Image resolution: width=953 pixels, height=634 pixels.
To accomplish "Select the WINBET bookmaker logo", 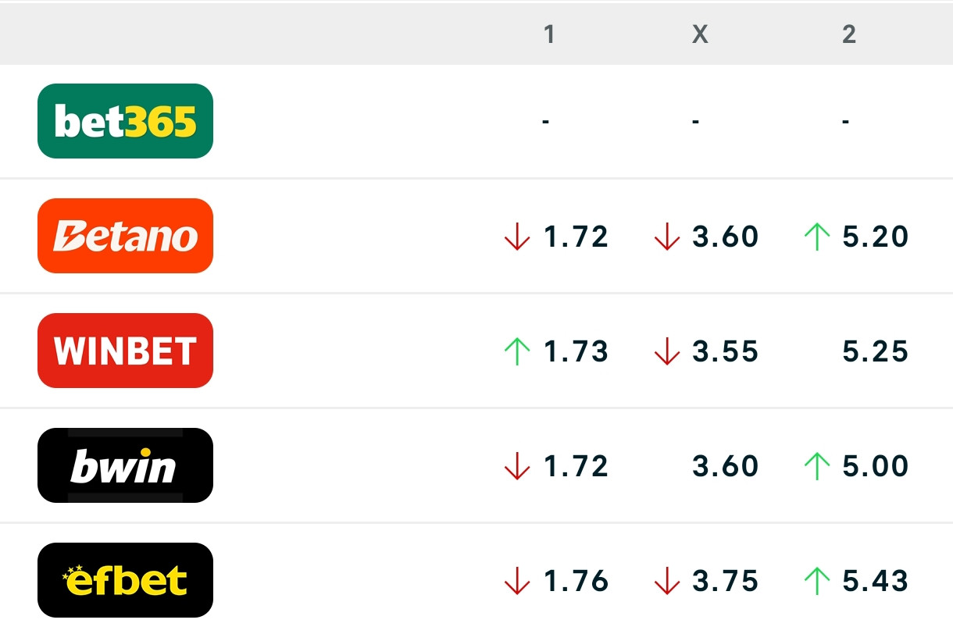I will 125,351.
